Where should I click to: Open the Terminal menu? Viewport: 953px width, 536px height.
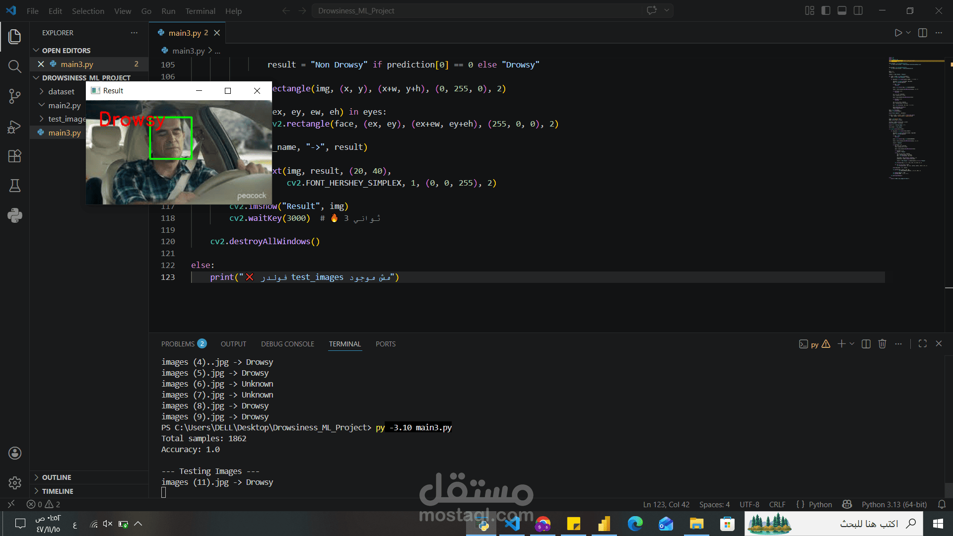tap(200, 10)
